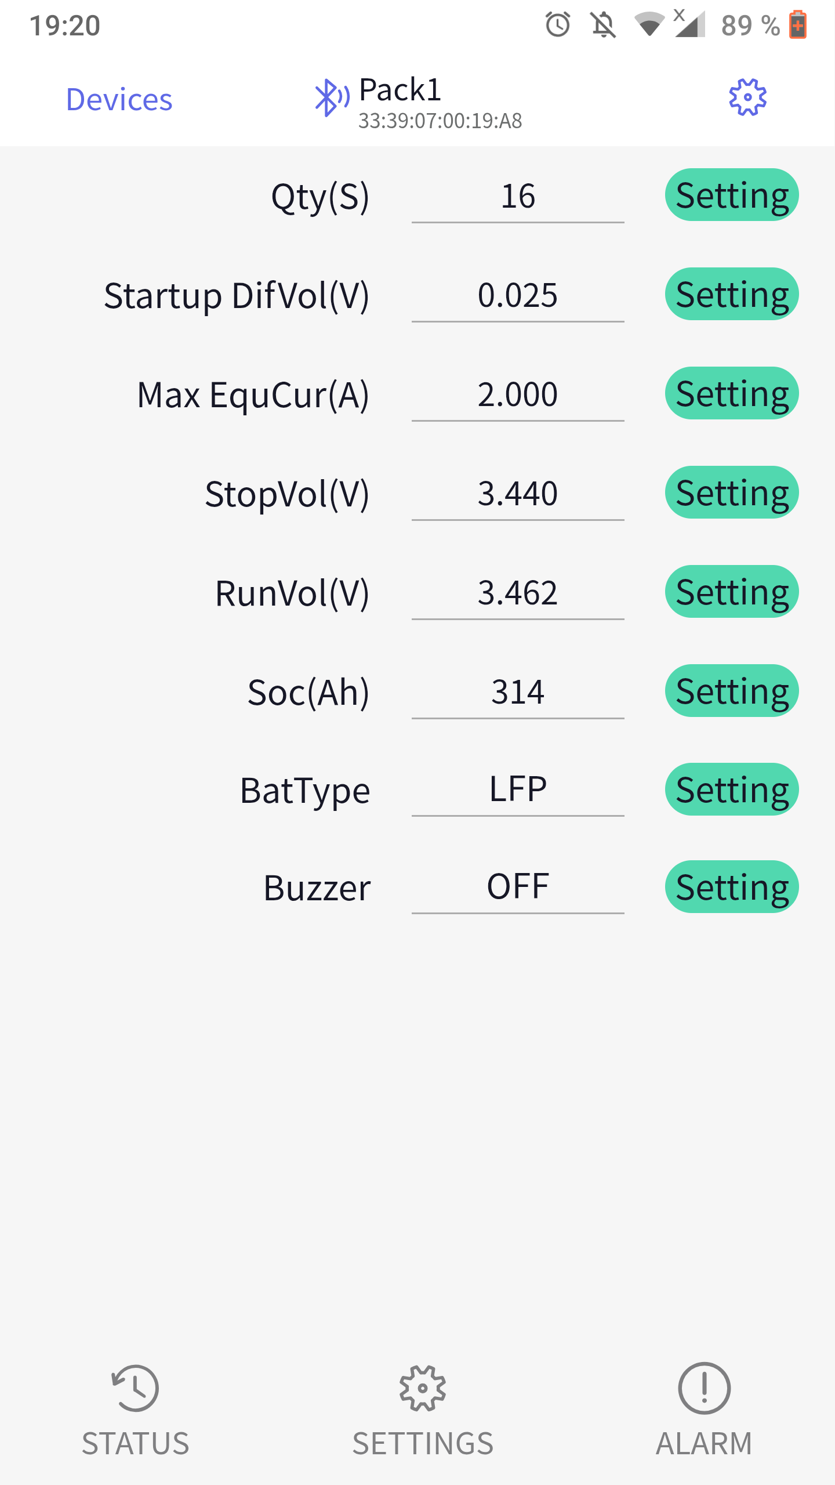835x1485 pixels.
Task: Switch to the STATUS tab label
Action: [x=135, y=1443]
